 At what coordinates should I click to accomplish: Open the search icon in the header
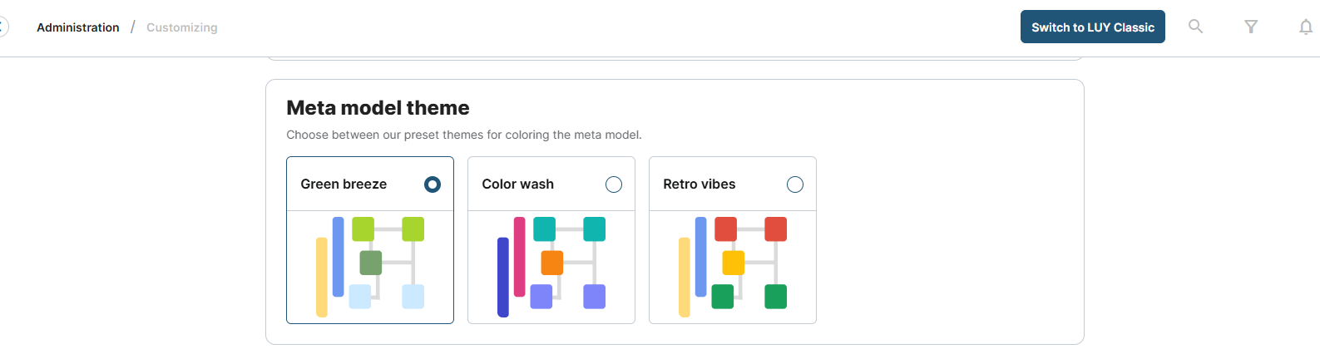pos(1195,27)
